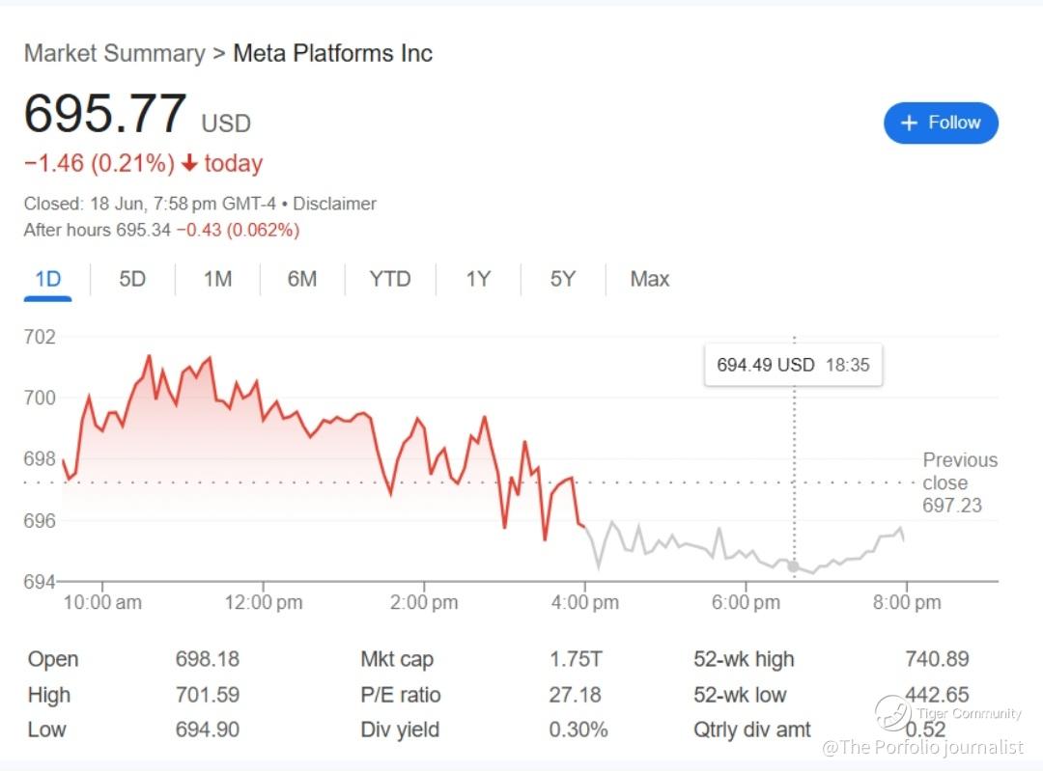Viewport: 1043px width, 771px height.
Task: Switch to the 5D chart tab
Action: [x=132, y=279]
